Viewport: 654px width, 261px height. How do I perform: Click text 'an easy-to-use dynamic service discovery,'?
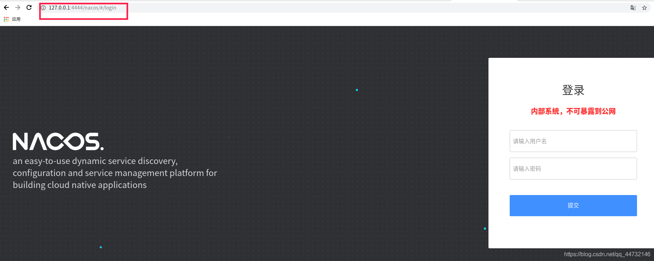point(95,161)
